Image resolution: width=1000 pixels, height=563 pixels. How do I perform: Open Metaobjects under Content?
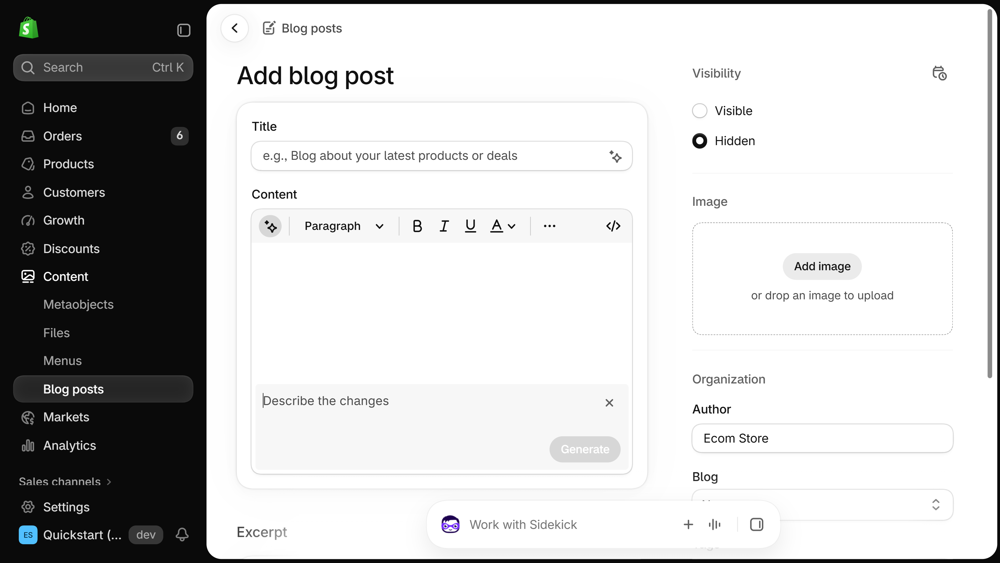click(103, 305)
